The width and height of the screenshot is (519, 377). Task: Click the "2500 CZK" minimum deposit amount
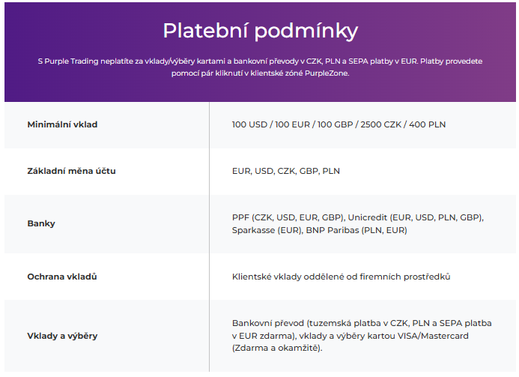tap(379, 124)
